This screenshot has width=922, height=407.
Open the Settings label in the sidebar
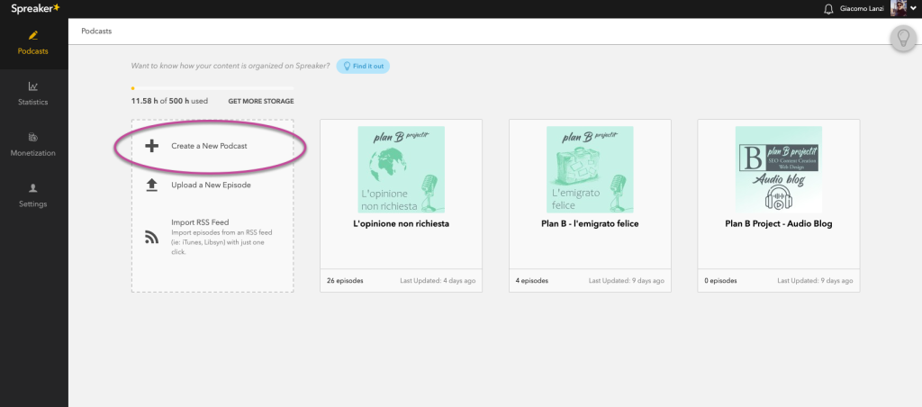[x=33, y=204]
